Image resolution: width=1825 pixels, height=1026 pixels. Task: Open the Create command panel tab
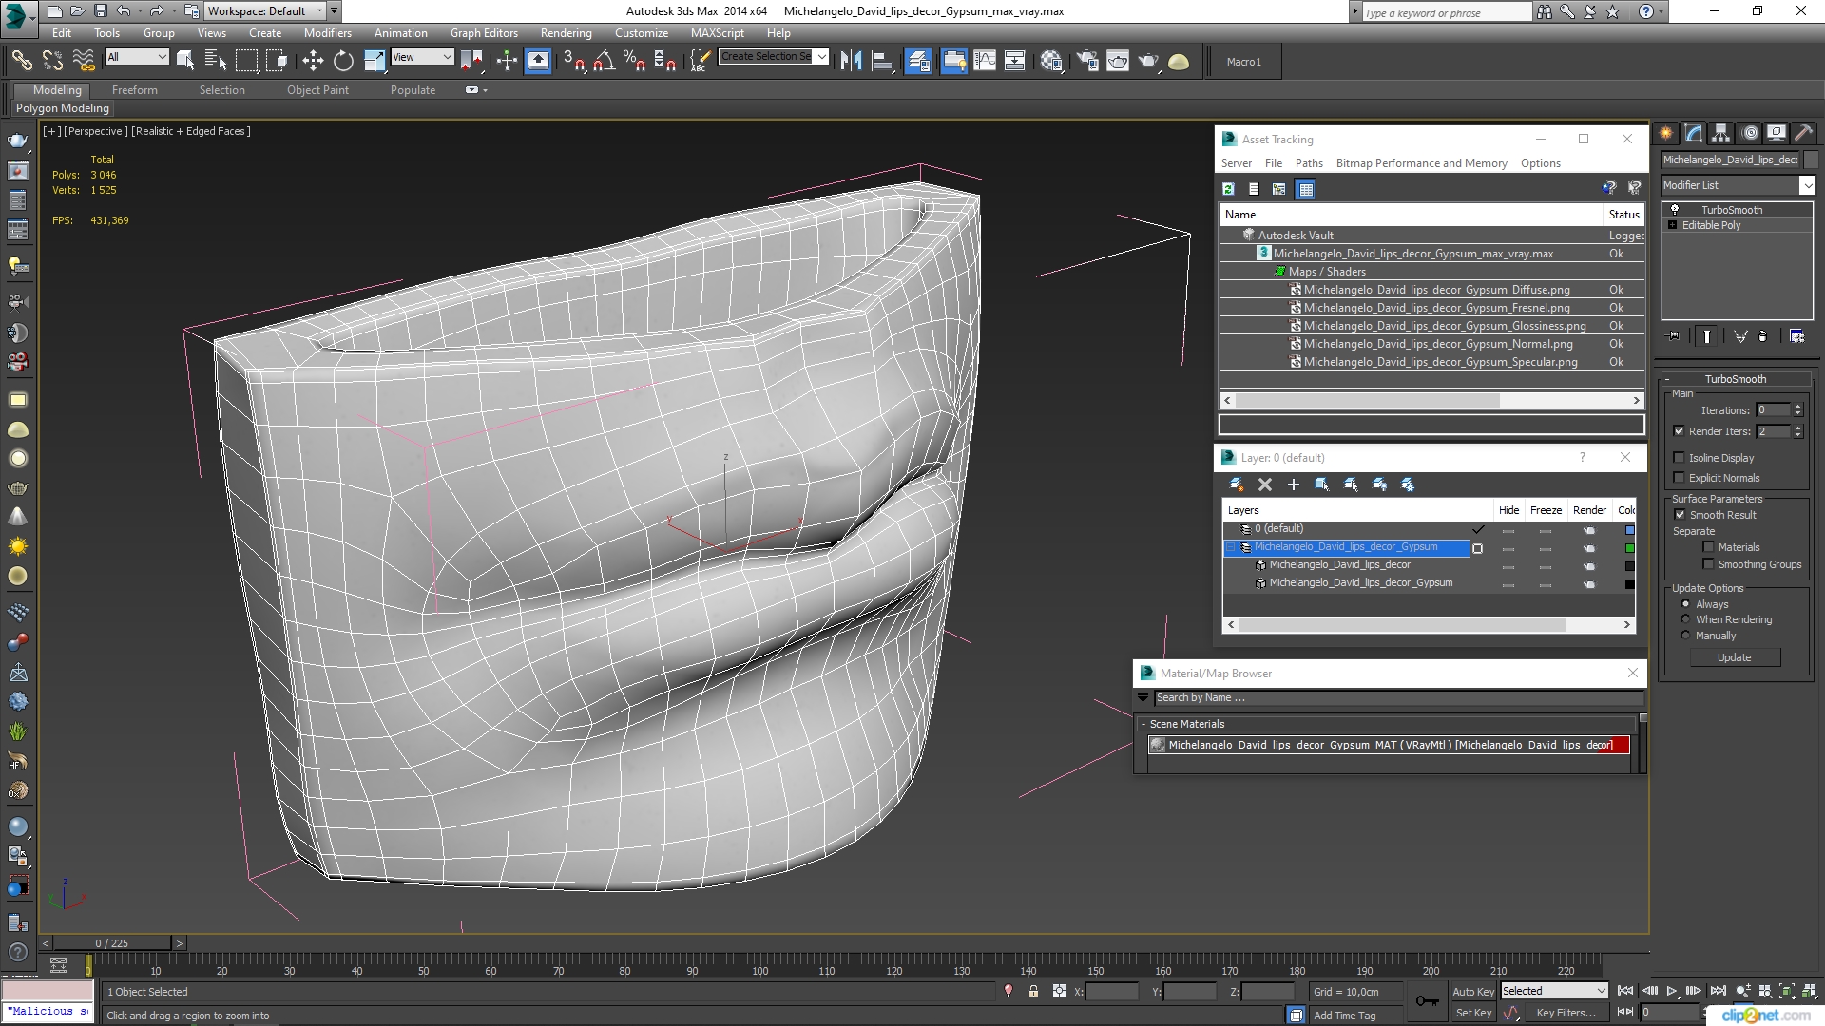(x=1666, y=133)
